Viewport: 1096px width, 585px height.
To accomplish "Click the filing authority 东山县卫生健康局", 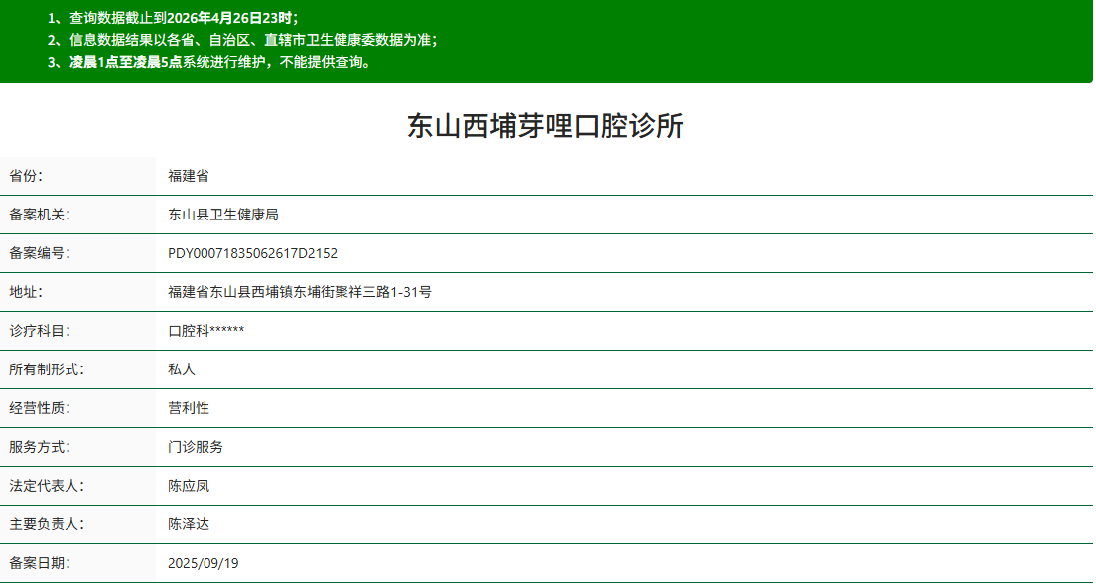I will click(x=222, y=214).
